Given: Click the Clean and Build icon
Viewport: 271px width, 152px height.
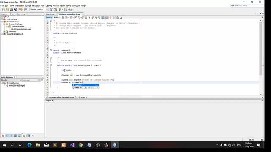Looking at the screenshot, I should pos(55,9).
